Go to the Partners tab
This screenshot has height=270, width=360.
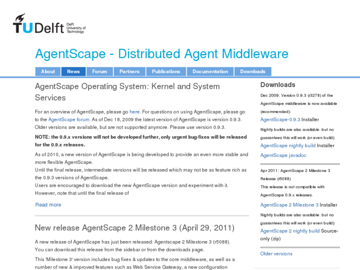[x=129, y=71]
